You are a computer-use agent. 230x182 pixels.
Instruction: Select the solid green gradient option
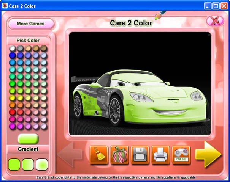pyautogui.click(x=14, y=165)
